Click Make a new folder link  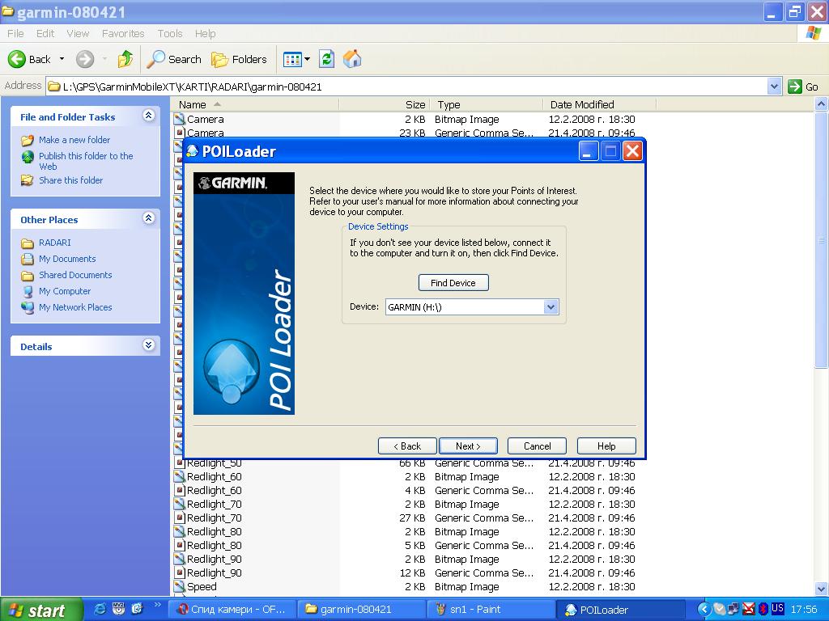pyautogui.click(x=74, y=140)
